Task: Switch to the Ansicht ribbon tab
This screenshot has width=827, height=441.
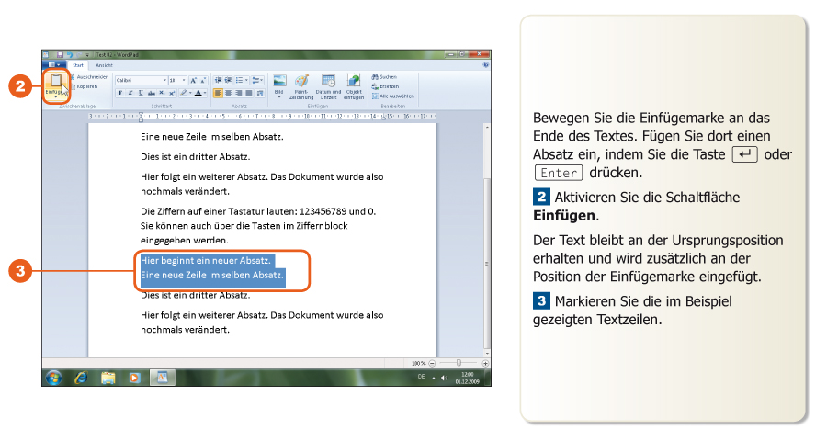Action: pos(105,65)
